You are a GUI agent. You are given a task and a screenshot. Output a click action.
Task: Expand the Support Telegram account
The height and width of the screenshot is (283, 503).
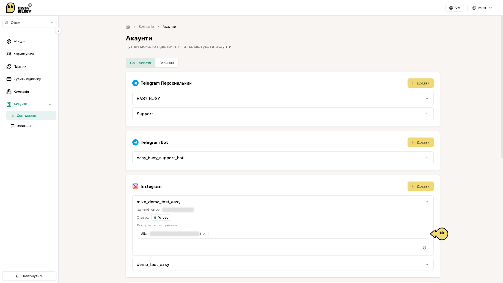tap(283, 114)
